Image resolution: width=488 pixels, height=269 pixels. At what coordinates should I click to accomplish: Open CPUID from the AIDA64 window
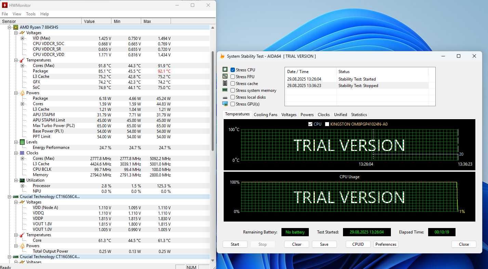click(x=358, y=244)
